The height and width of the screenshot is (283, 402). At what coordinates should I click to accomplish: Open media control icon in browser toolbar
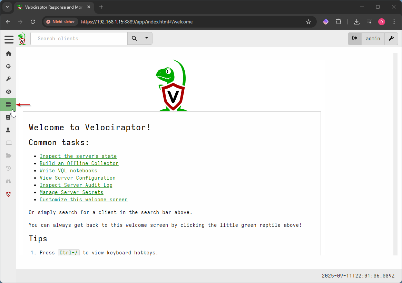[x=369, y=22]
